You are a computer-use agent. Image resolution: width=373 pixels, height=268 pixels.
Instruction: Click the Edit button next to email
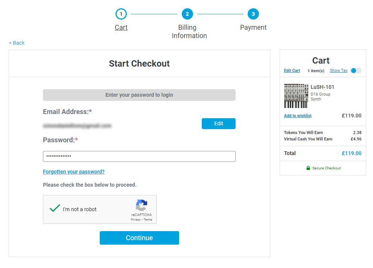coord(218,123)
